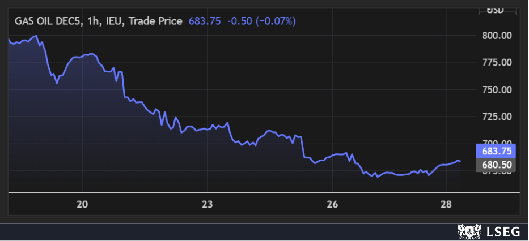Click the 750.00 price axis label

click(497, 89)
